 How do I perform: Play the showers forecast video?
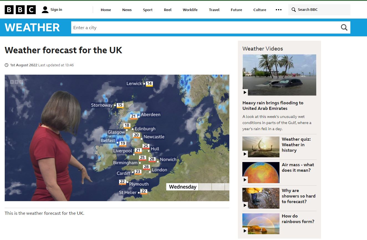(x=261, y=198)
